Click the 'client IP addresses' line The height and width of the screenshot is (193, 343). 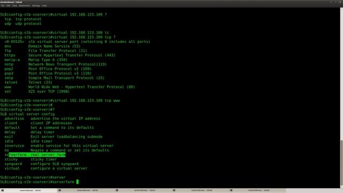(x=38, y=123)
